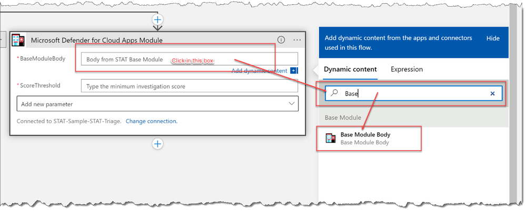Viewport: 526px width, 212px height.
Task: Click the ScoreThreshold field label
Action: point(40,85)
